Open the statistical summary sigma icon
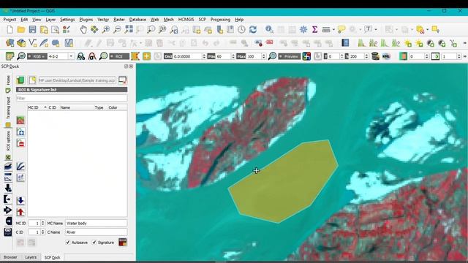Viewport: 468px width, 263px height. tap(314, 29)
